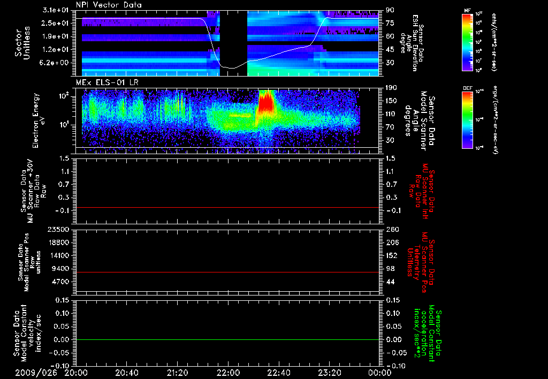Click the "Sector Unitless" axis title
548x379 pixels.
(x=22, y=43)
